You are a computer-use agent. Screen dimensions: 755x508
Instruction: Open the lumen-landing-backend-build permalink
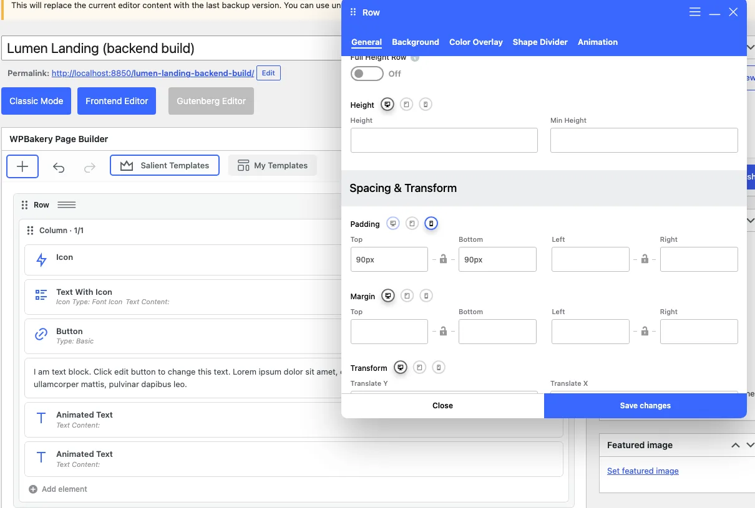[153, 73]
